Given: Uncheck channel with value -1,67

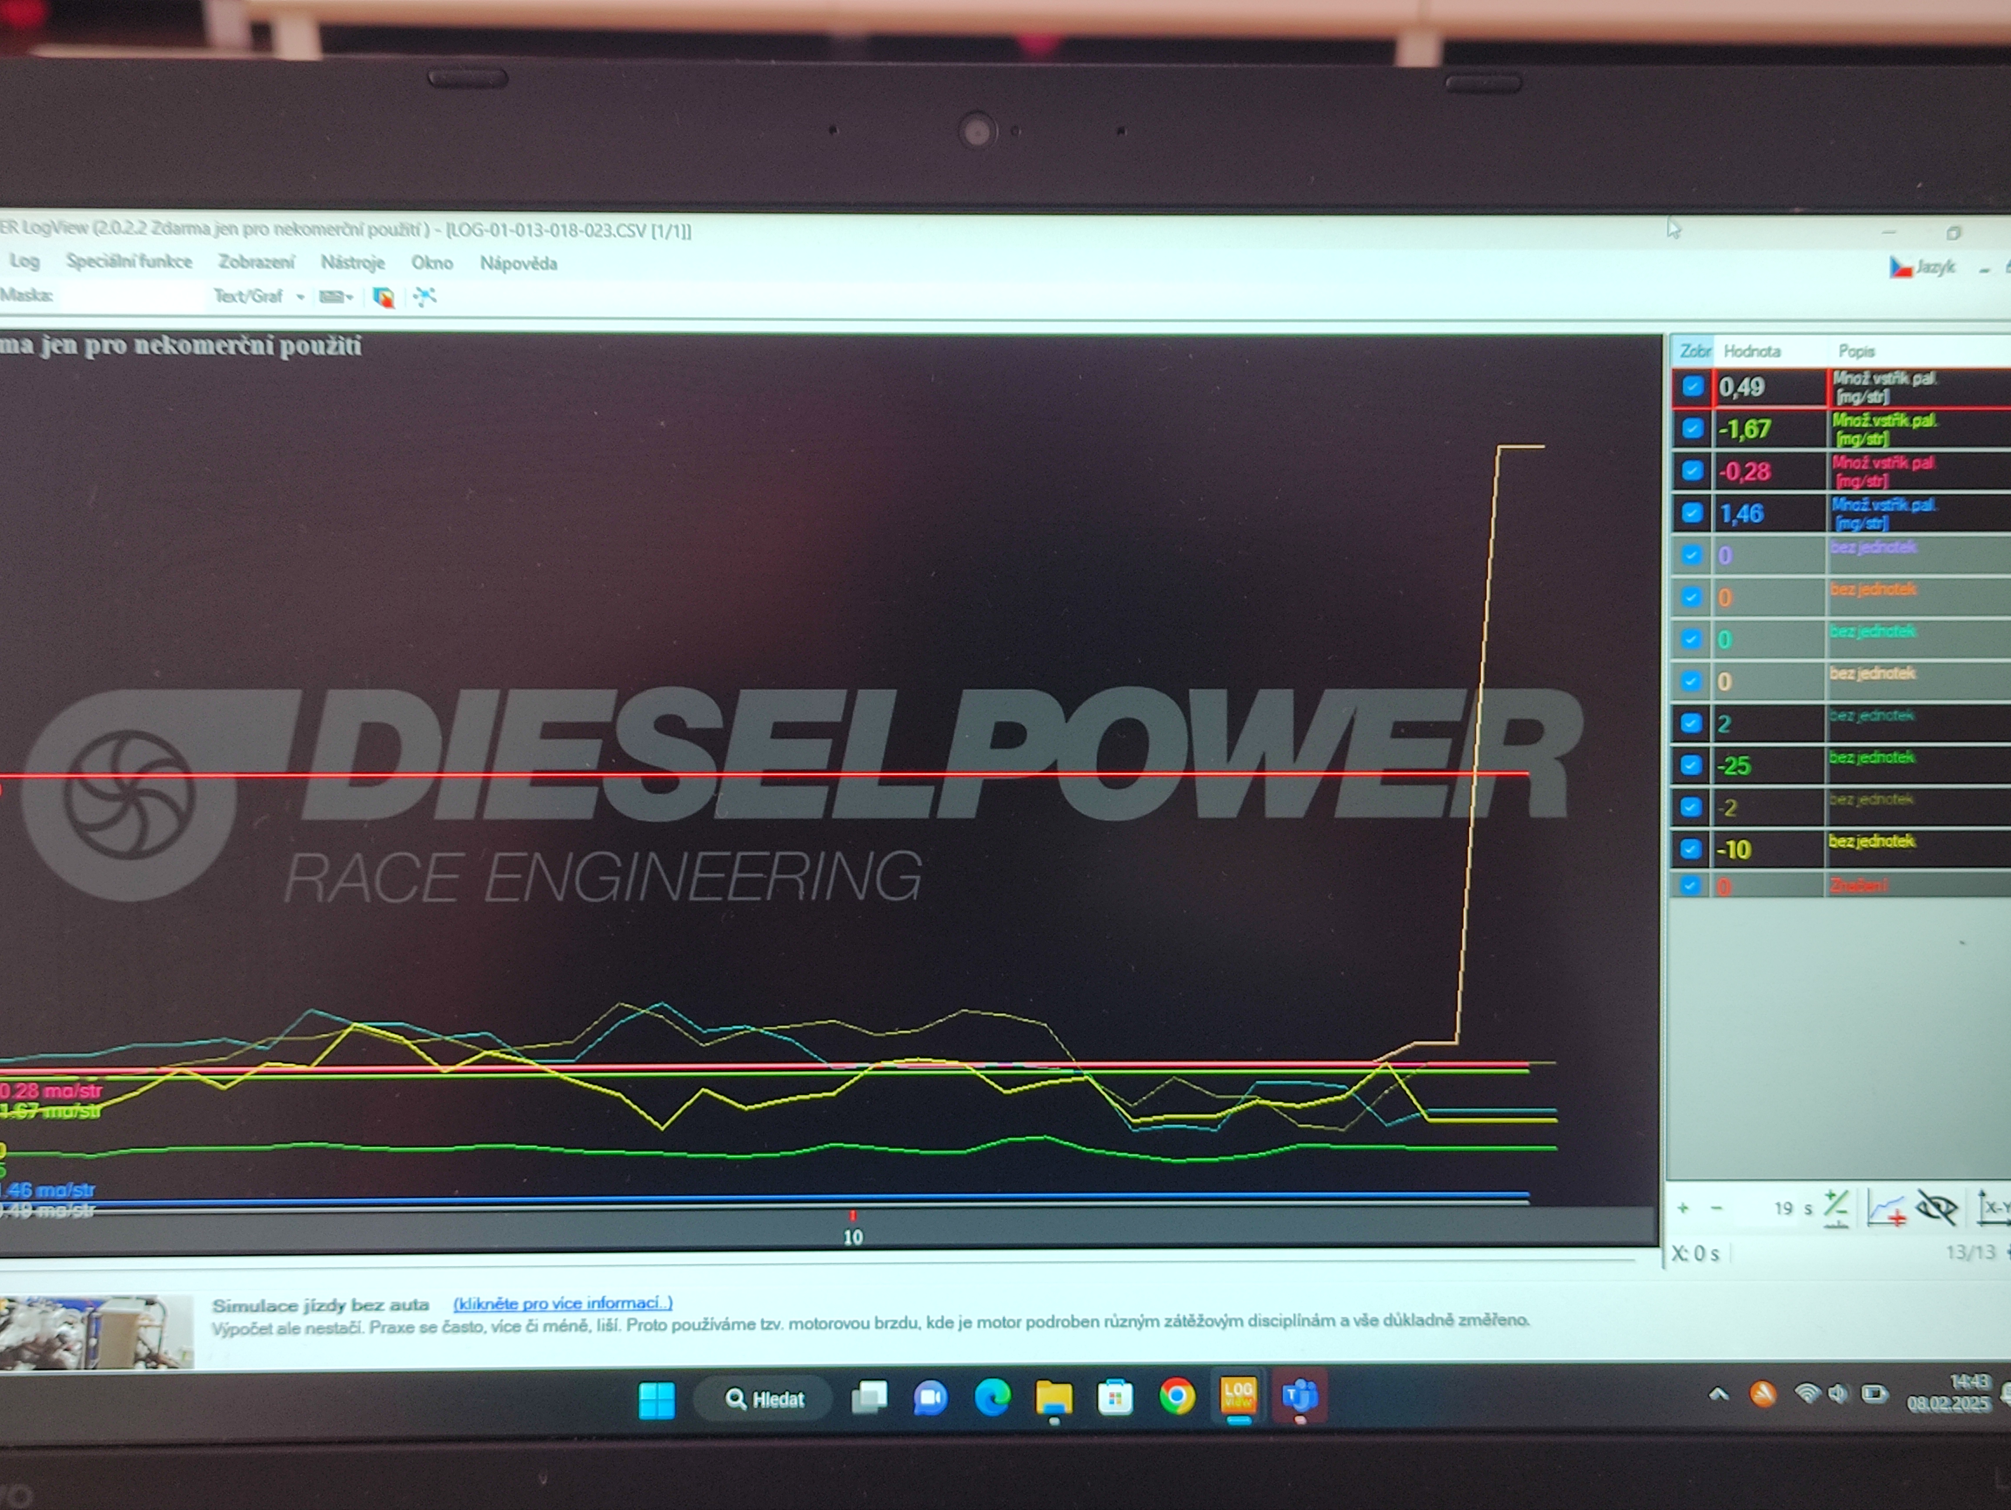Looking at the screenshot, I should point(1692,428).
